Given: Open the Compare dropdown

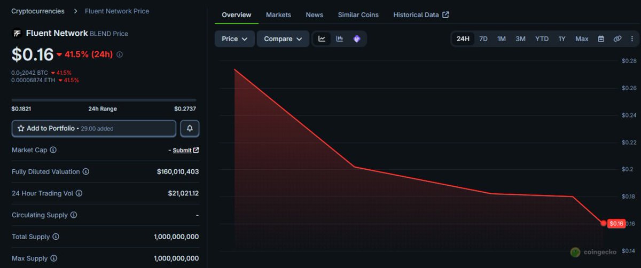Looking at the screenshot, I should click(283, 39).
